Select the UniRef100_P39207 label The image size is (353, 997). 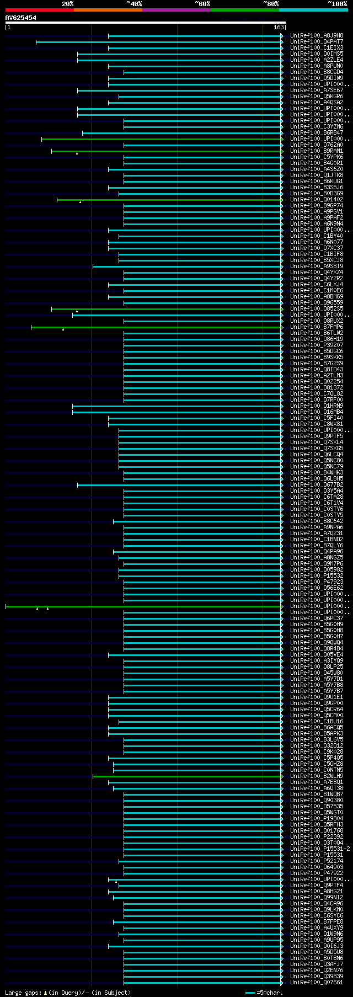point(317,345)
